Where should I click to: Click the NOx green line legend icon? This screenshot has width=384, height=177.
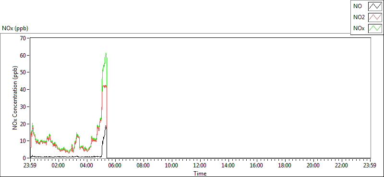(375, 28)
